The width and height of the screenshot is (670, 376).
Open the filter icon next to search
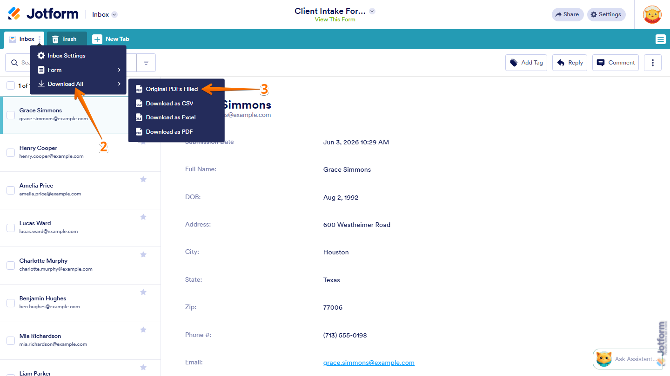[146, 63]
